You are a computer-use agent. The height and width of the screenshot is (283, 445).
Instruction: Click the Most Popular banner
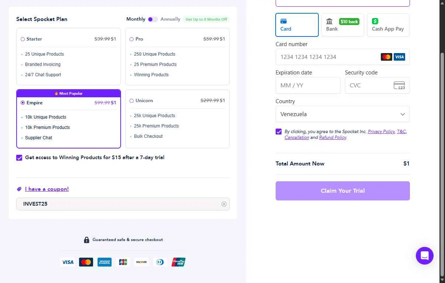[69, 93]
